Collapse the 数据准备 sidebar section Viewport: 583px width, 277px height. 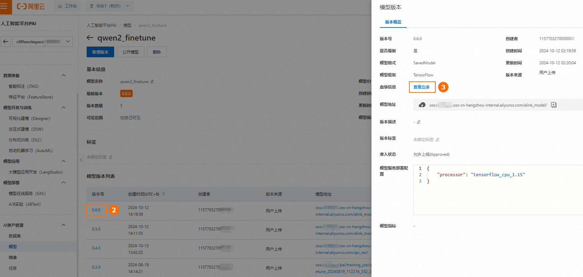tap(63, 75)
